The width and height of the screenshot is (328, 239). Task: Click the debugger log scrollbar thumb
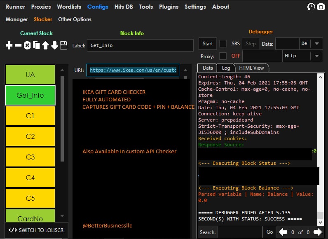point(320,215)
